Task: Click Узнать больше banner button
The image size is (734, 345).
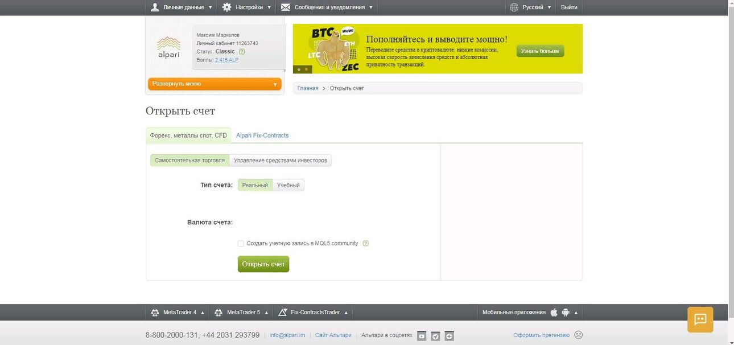Action: pos(540,51)
